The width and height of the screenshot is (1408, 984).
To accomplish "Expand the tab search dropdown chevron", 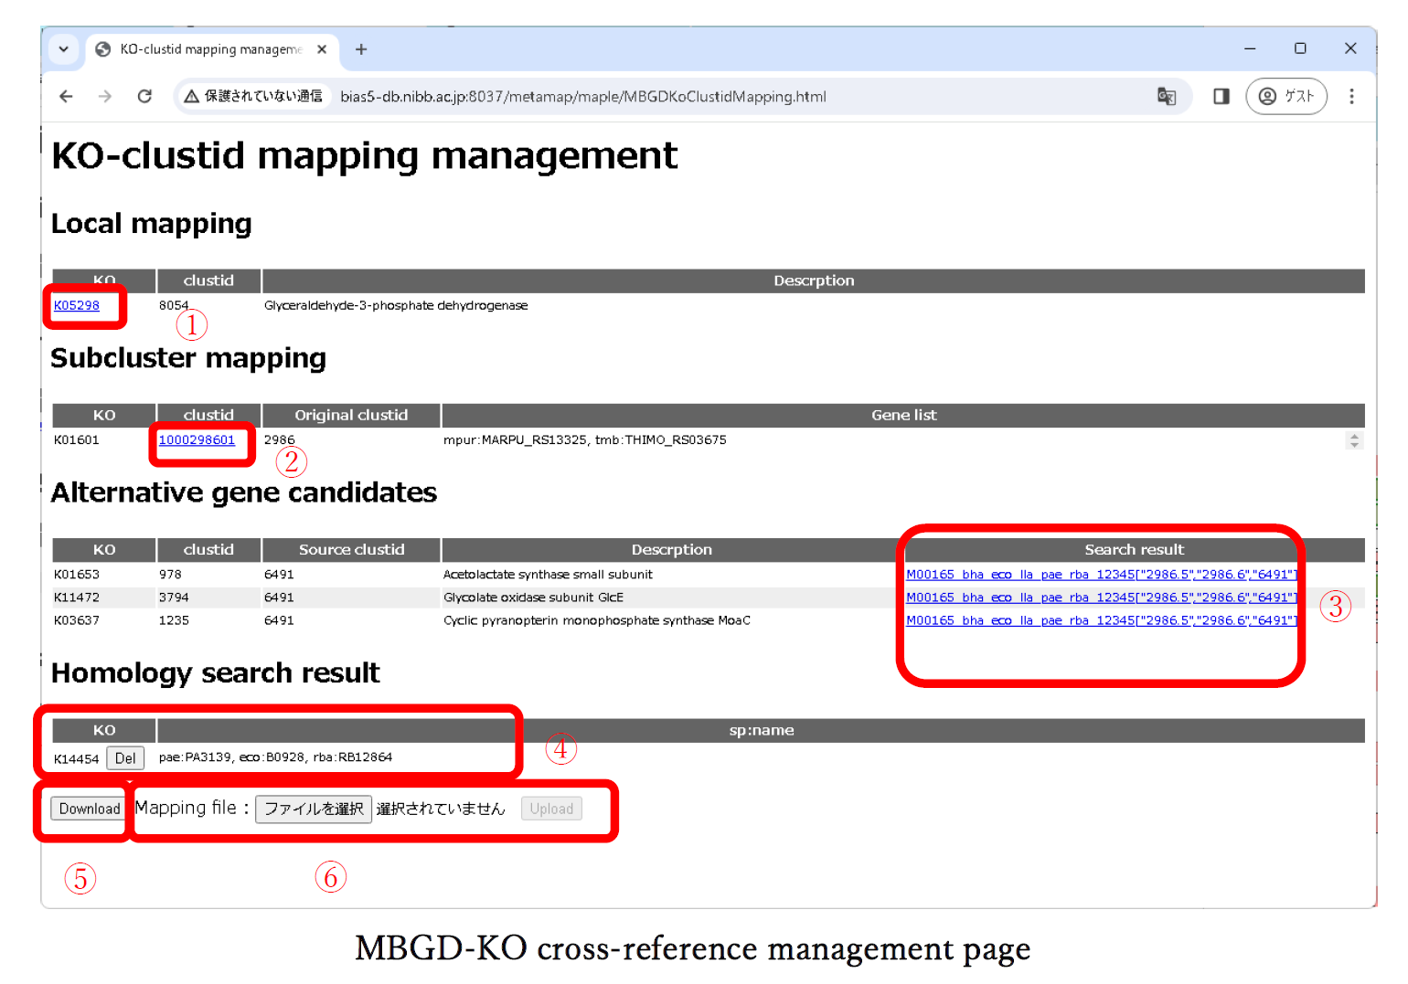I will (x=63, y=49).
